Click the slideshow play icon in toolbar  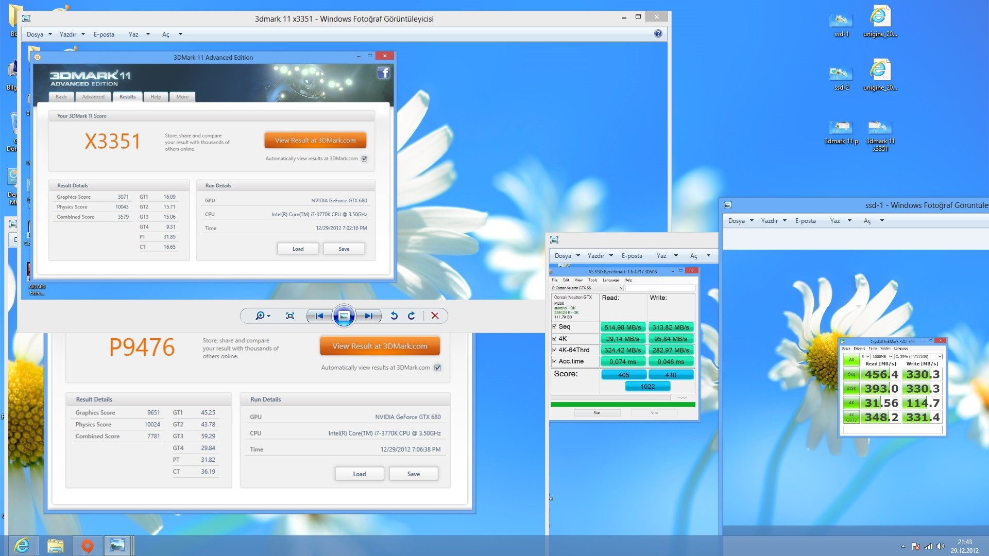coord(344,315)
